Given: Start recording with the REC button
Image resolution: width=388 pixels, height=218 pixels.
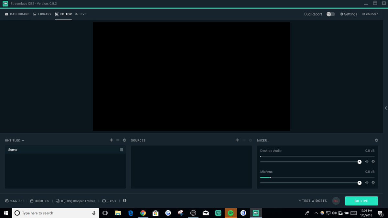Looking at the screenshot, I should 336,201.
